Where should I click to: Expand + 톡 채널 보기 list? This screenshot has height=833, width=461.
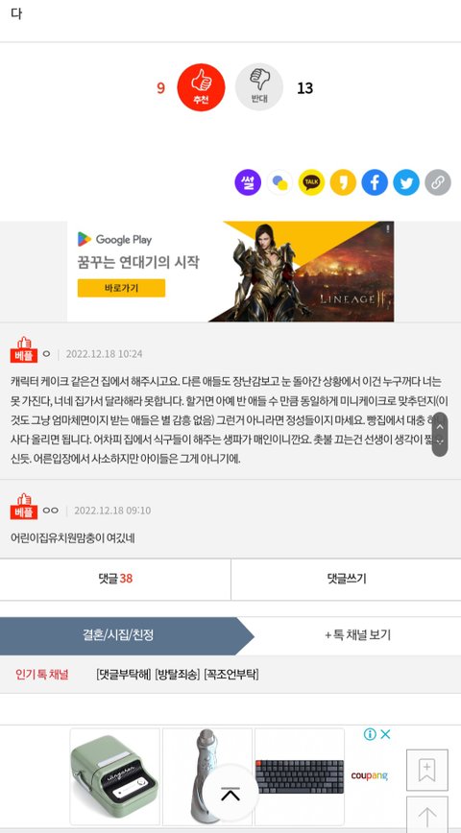coord(358,635)
